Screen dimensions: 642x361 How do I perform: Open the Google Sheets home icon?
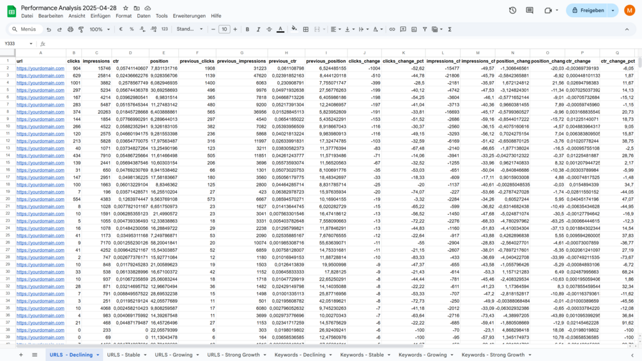point(11,12)
